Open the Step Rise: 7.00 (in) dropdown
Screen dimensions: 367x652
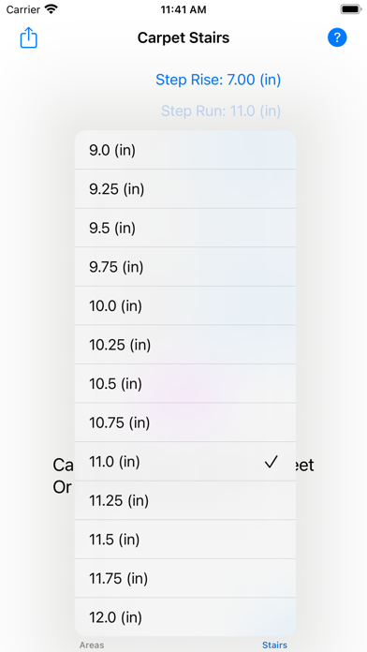coord(218,80)
